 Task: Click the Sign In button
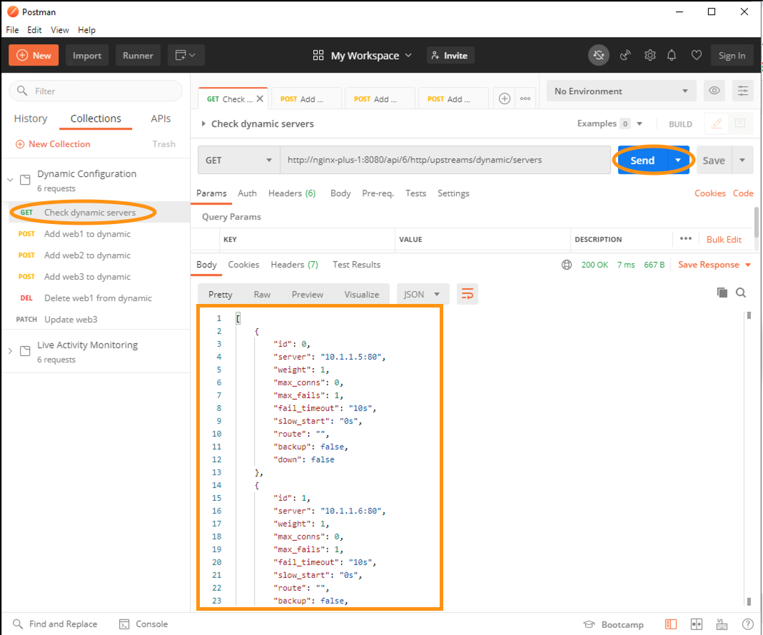732,56
